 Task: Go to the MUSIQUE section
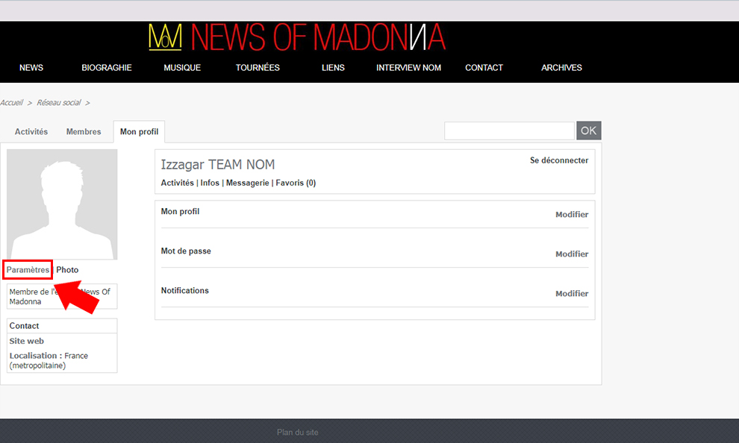(182, 68)
